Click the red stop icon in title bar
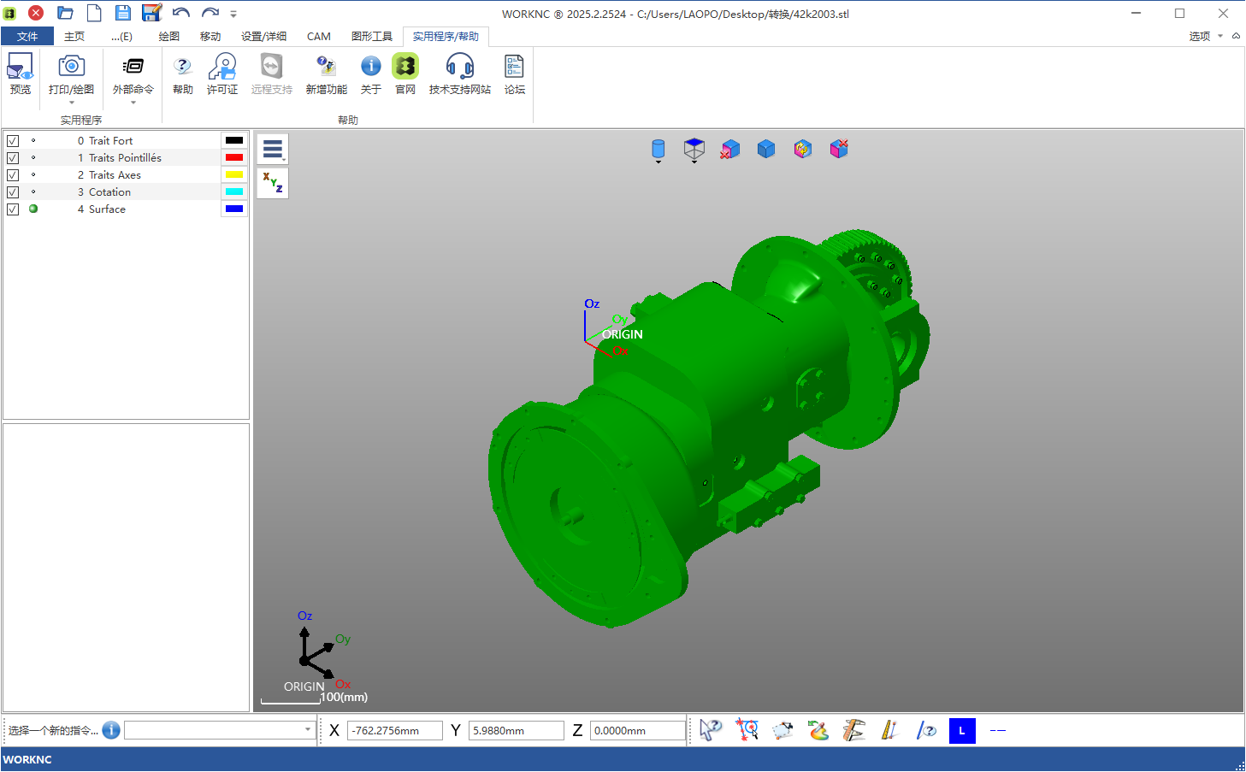 (x=36, y=13)
